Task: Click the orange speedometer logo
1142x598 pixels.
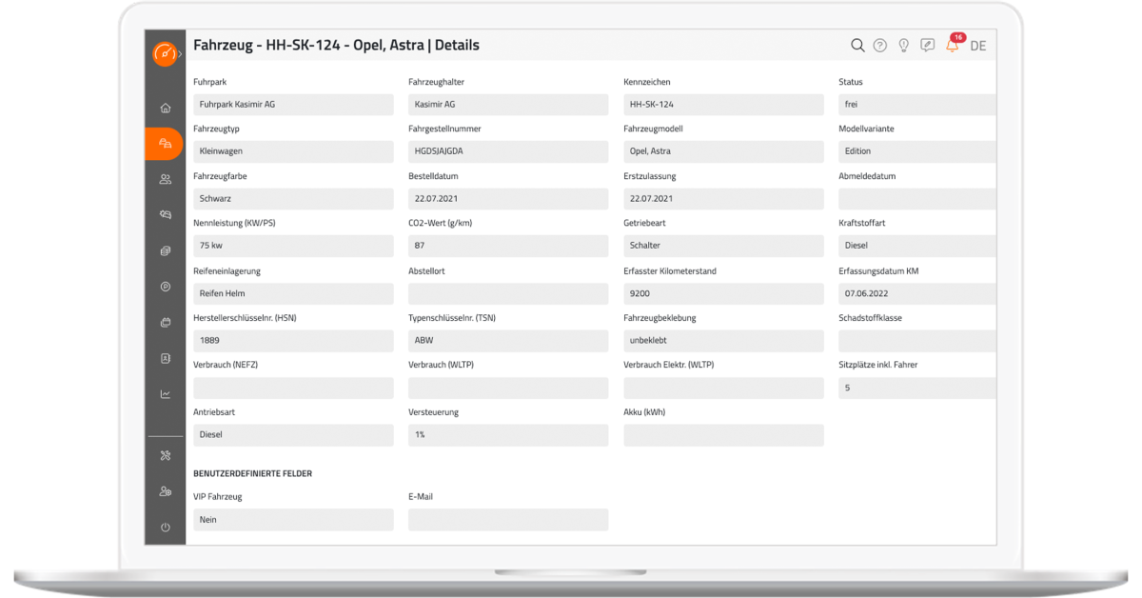Action: pos(164,54)
